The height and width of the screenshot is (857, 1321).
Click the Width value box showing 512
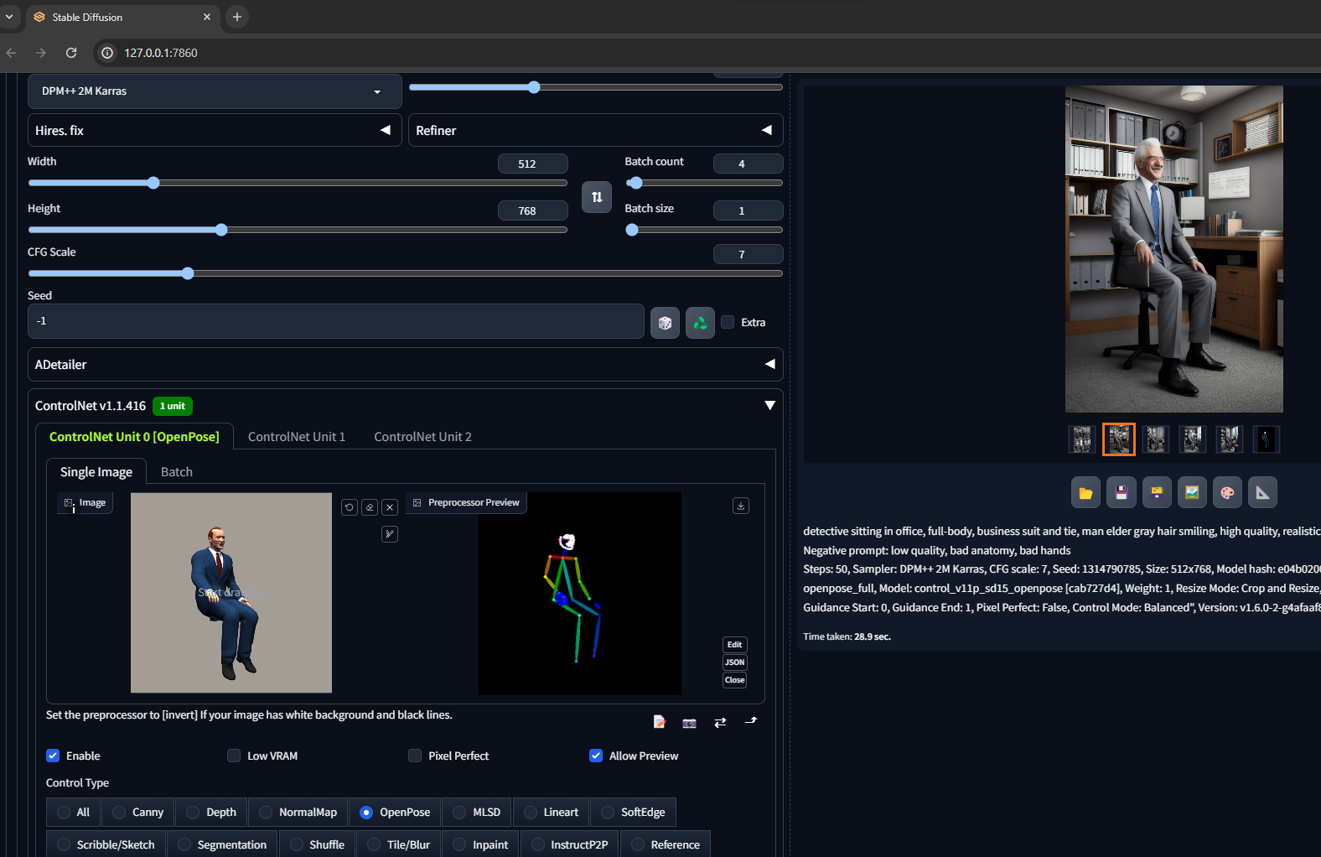coord(532,164)
